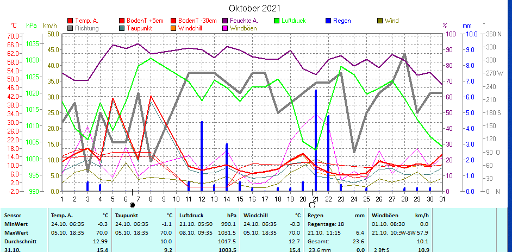Click the gray Richtung legend swatch
This screenshot has width=512, height=252.
point(70,28)
